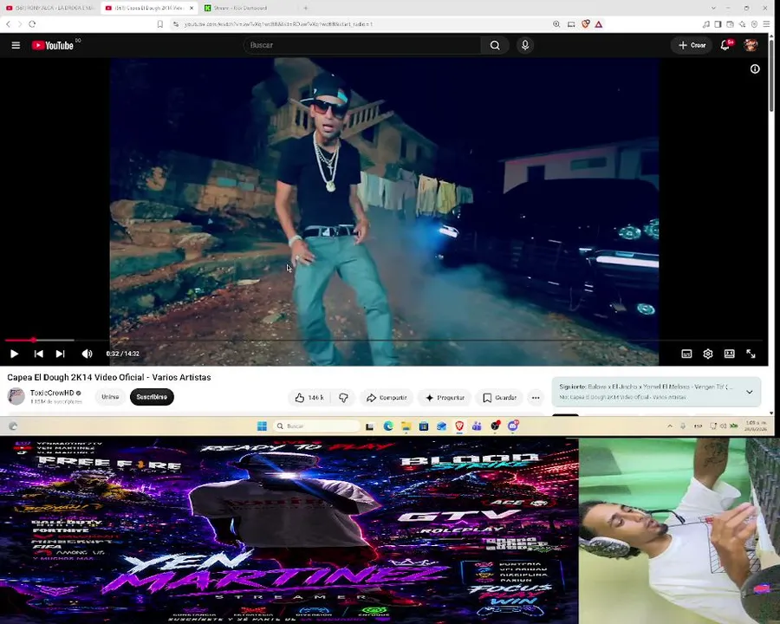Click the Unirse button
This screenshot has width=780, height=624.
[x=110, y=397]
